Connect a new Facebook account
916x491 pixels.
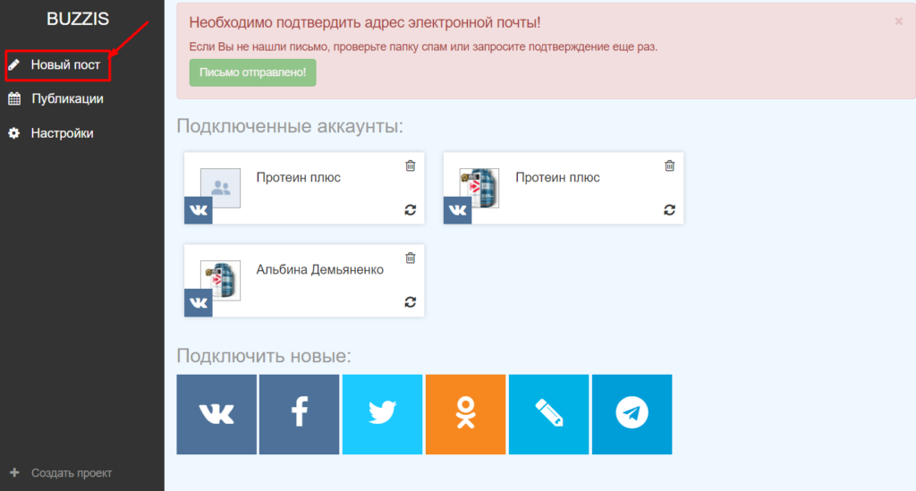pyautogui.click(x=300, y=414)
